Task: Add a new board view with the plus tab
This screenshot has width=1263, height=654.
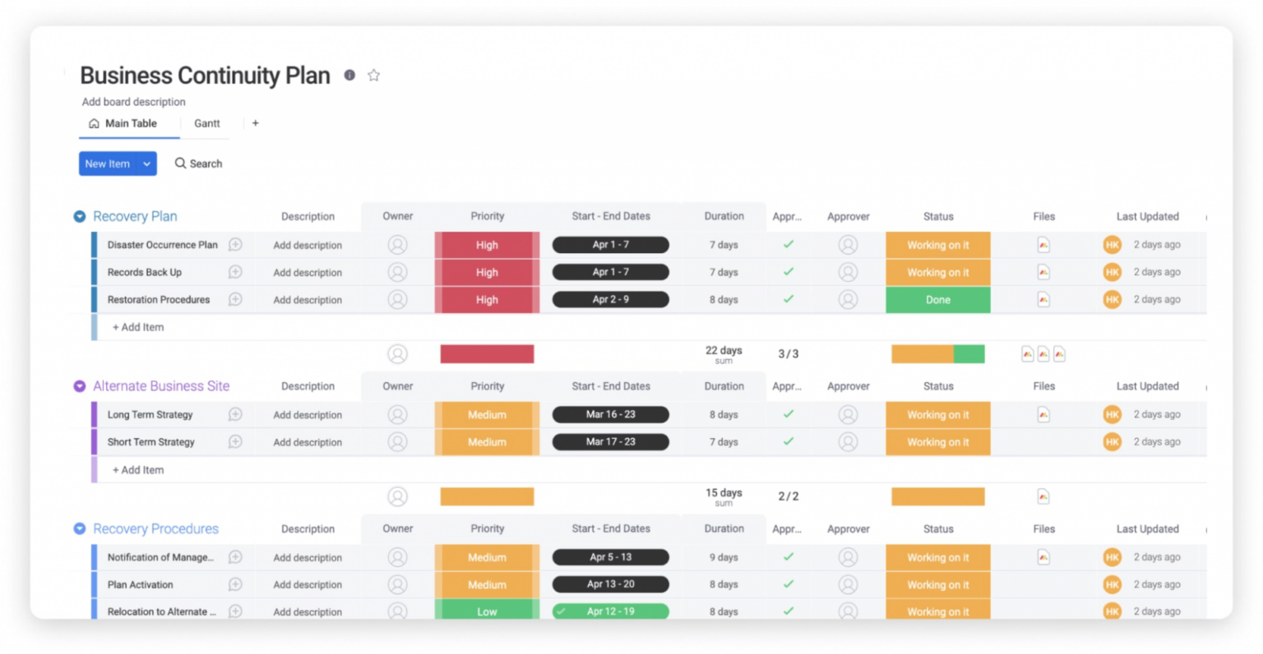Action: pyautogui.click(x=255, y=123)
